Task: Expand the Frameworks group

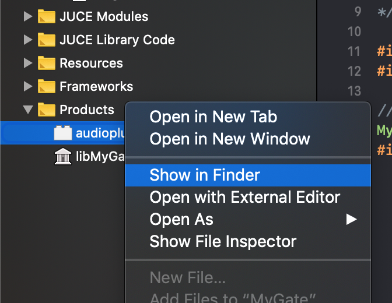Action: (x=27, y=87)
